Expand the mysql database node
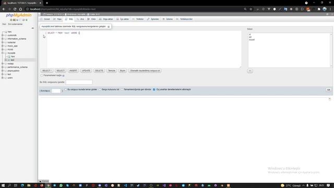This screenshot has width=334, height=188. coord(3,50)
